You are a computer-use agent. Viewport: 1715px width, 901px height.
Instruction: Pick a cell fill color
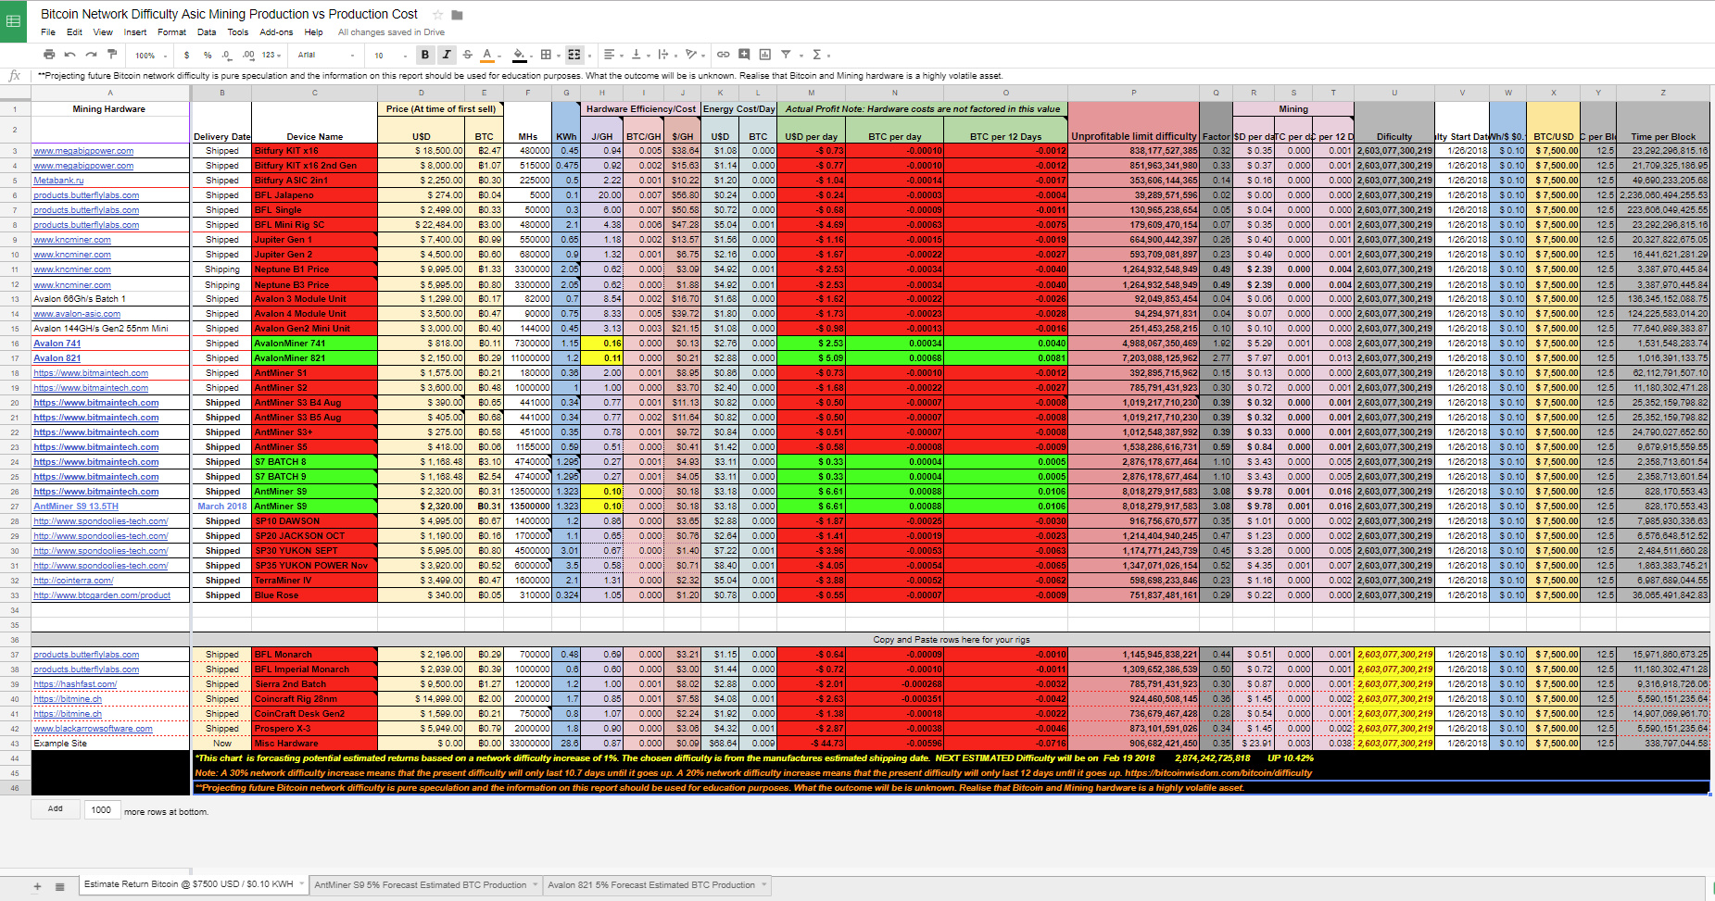[x=519, y=55]
